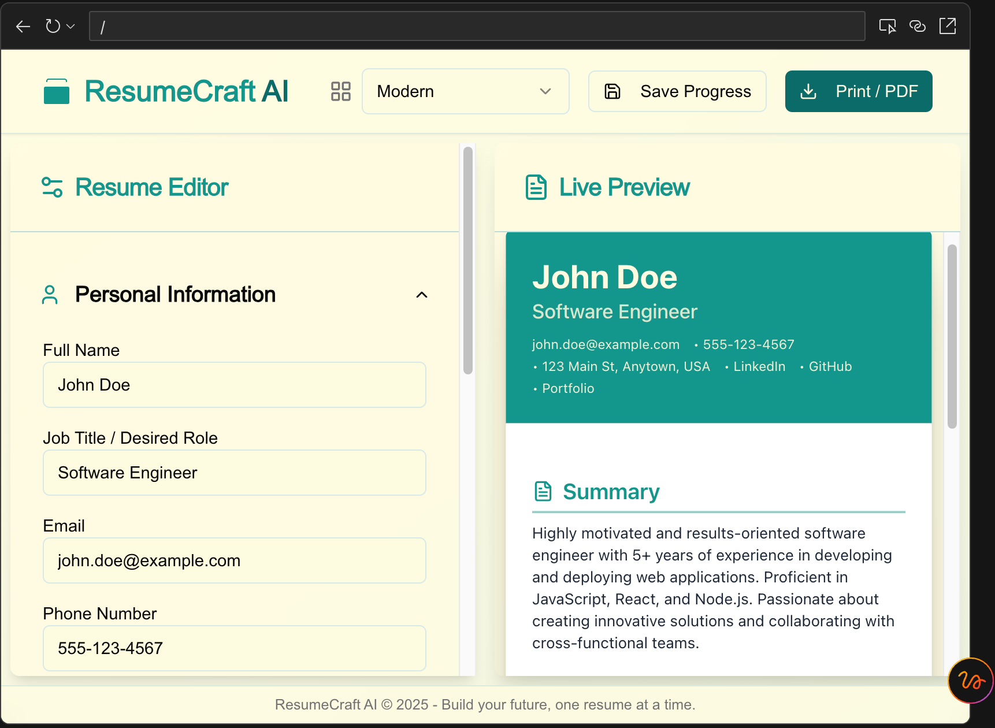Click the Full Name input field
995x728 pixels.
point(235,385)
